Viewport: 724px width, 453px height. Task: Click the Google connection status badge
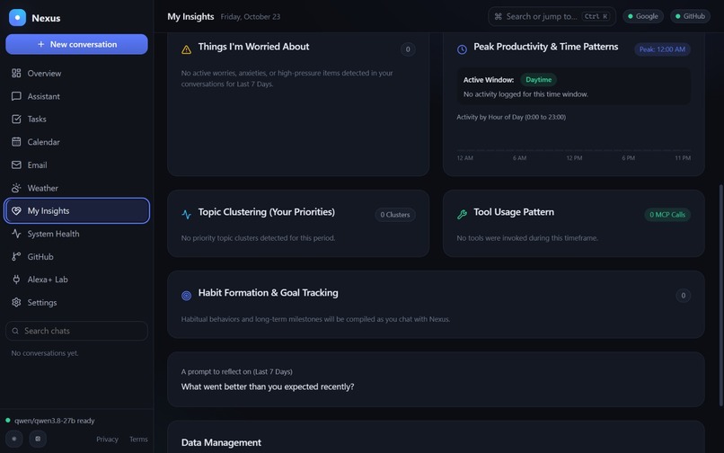[643, 16]
